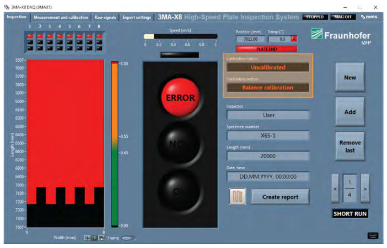This screenshot has height=248, width=387.
Task: Minimize the 3MA-X8 DAQ window
Action: tap(345, 7)
